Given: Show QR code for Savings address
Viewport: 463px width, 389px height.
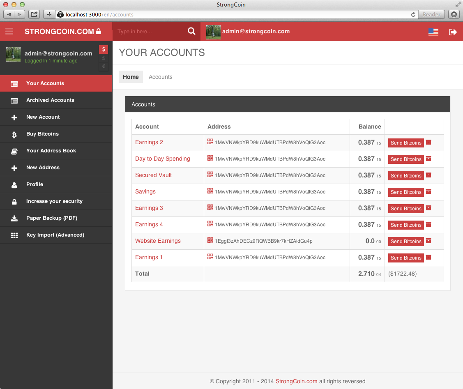Looking at the screenshot, I should pyautogui.click(x=210, y=191).
